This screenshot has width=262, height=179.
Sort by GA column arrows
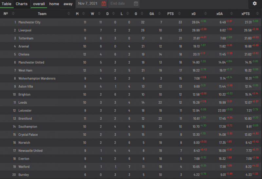(x=159, y=14)
